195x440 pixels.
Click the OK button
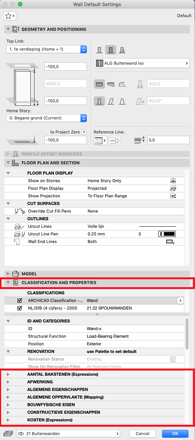pos(175,434)
